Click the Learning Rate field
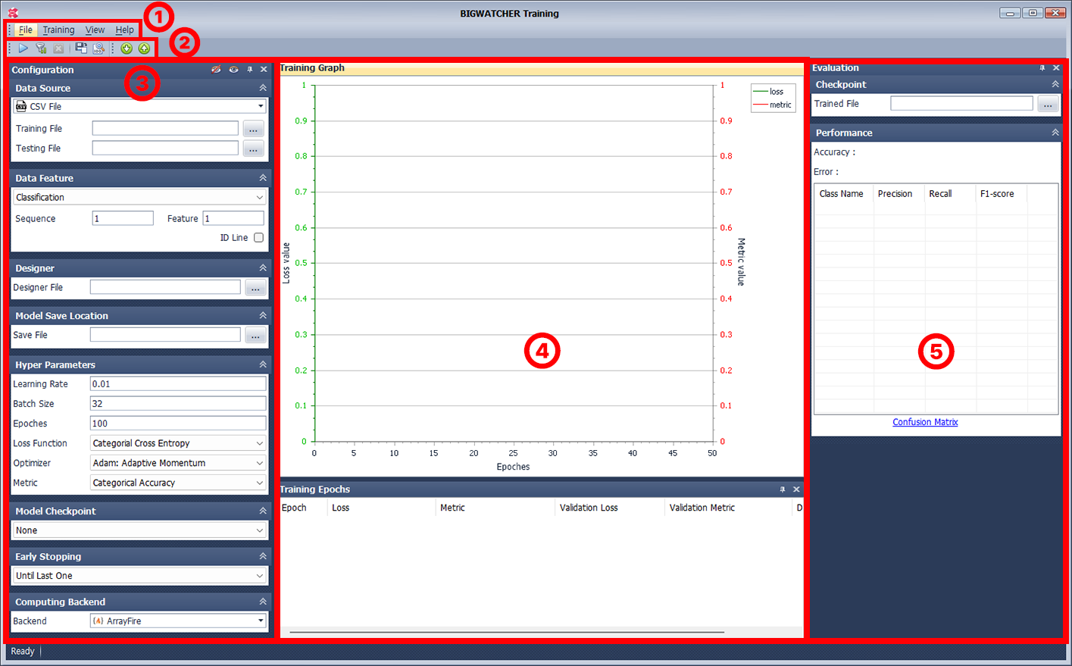The height and width of the screenshot is (666, 1072). 178,384
